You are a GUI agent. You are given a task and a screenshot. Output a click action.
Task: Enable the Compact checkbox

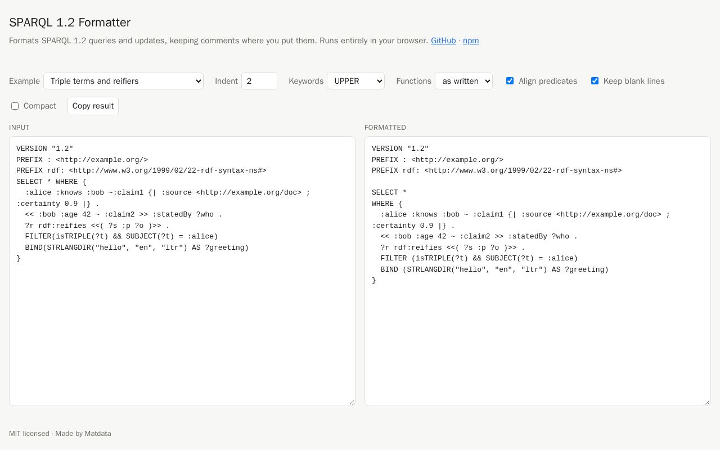15,106
